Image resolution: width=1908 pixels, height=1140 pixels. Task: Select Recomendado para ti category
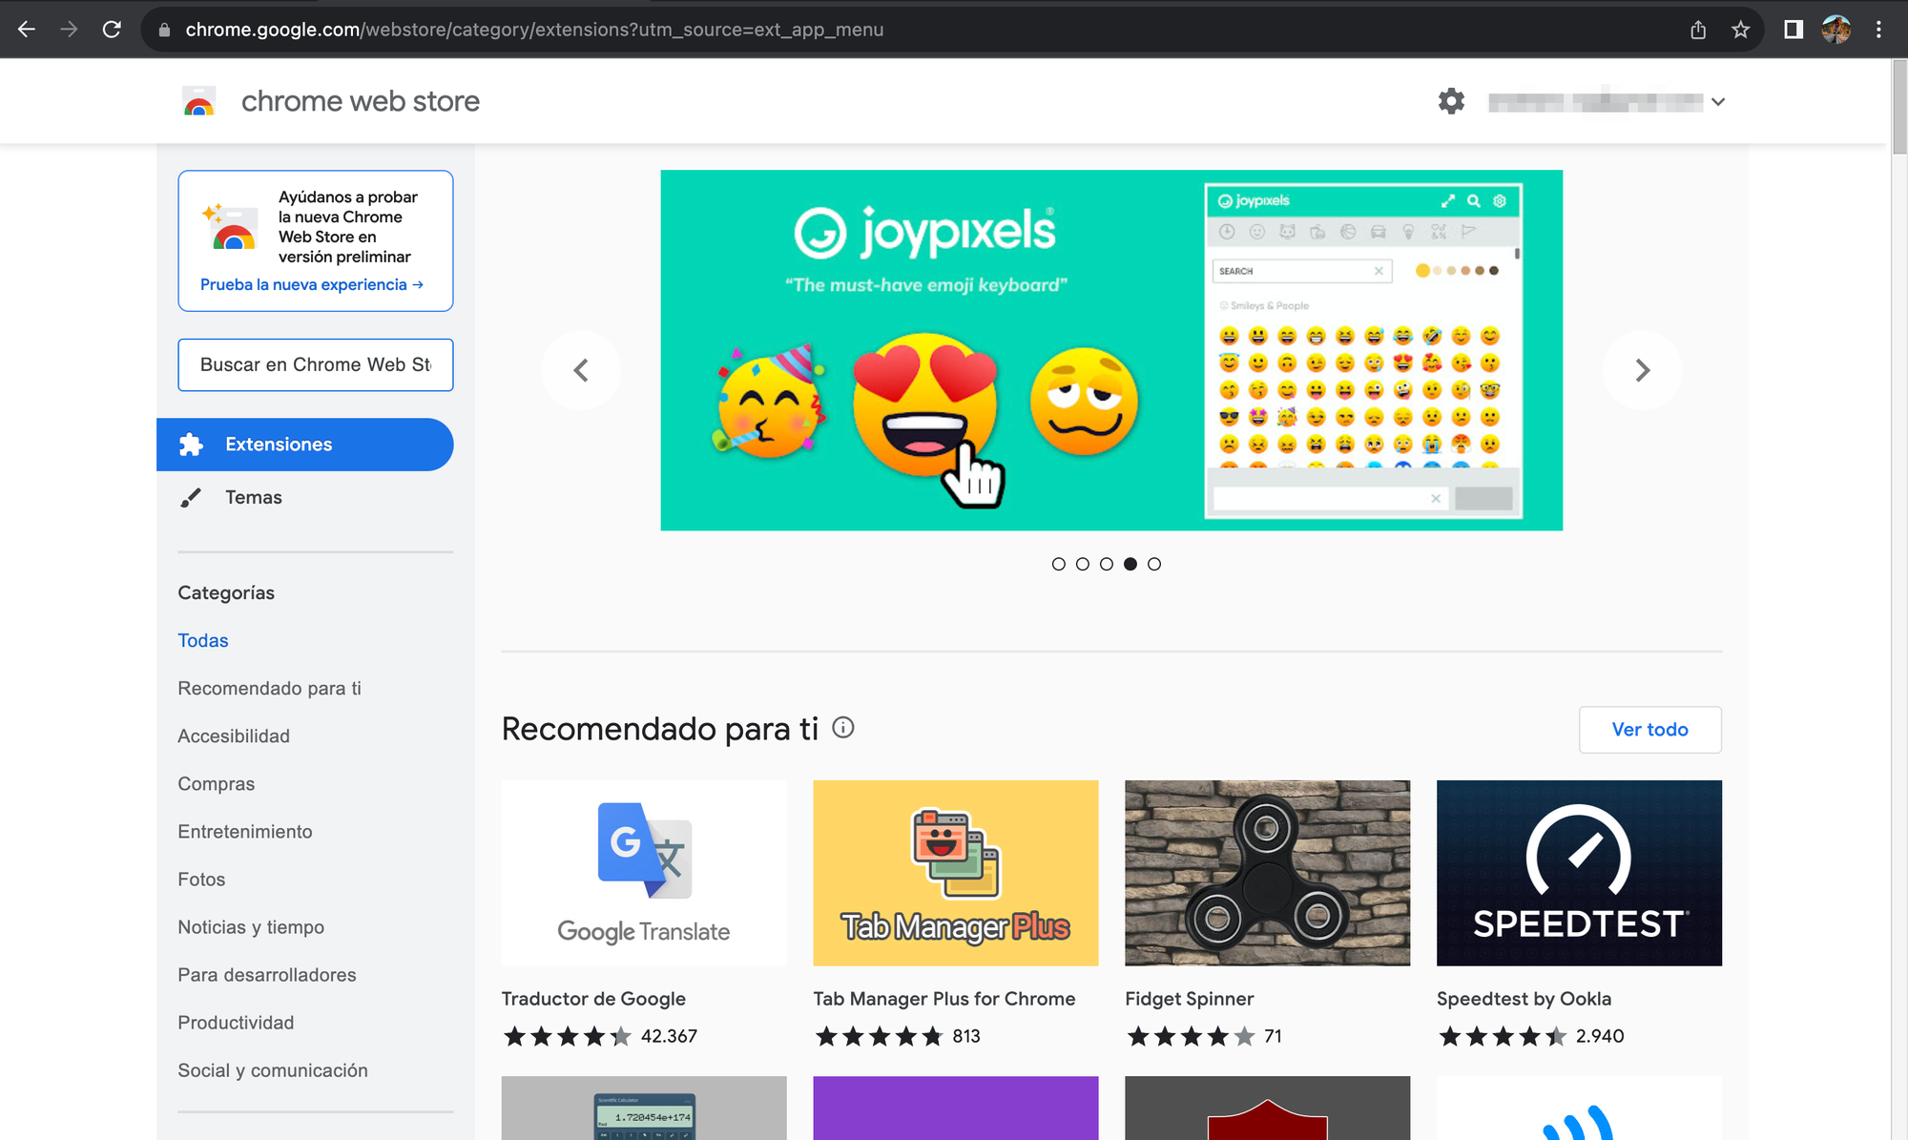269,688
